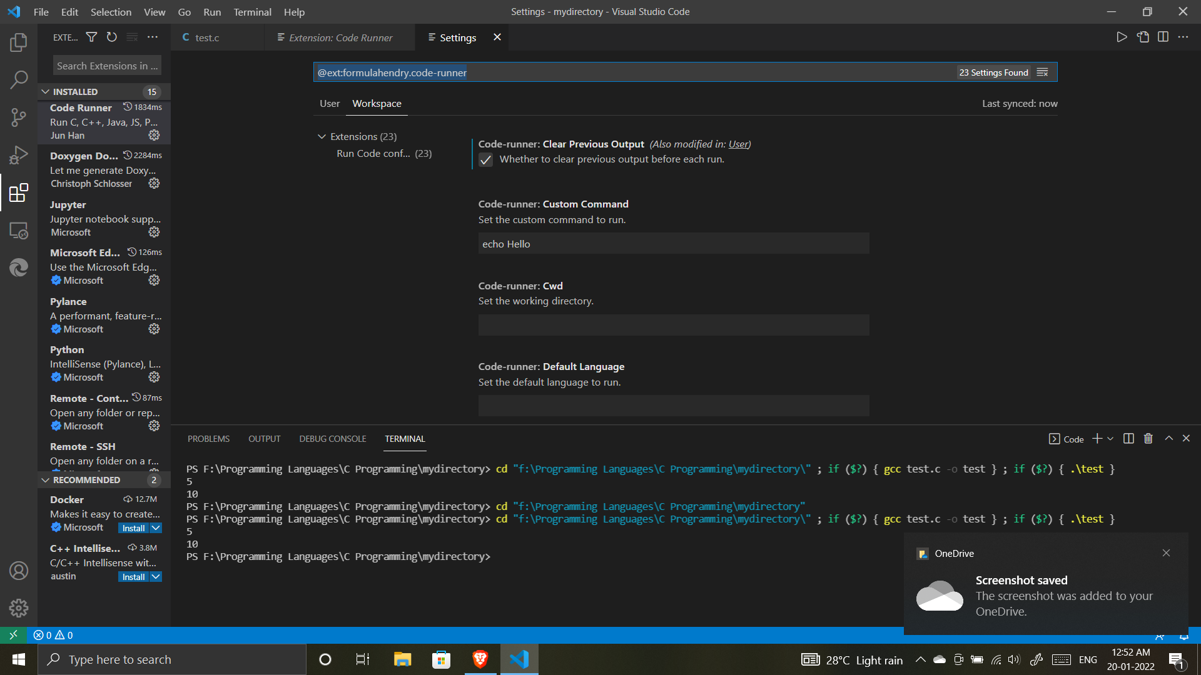
Task: Maximize the terminal panel size
Action: pos(1168,439)
